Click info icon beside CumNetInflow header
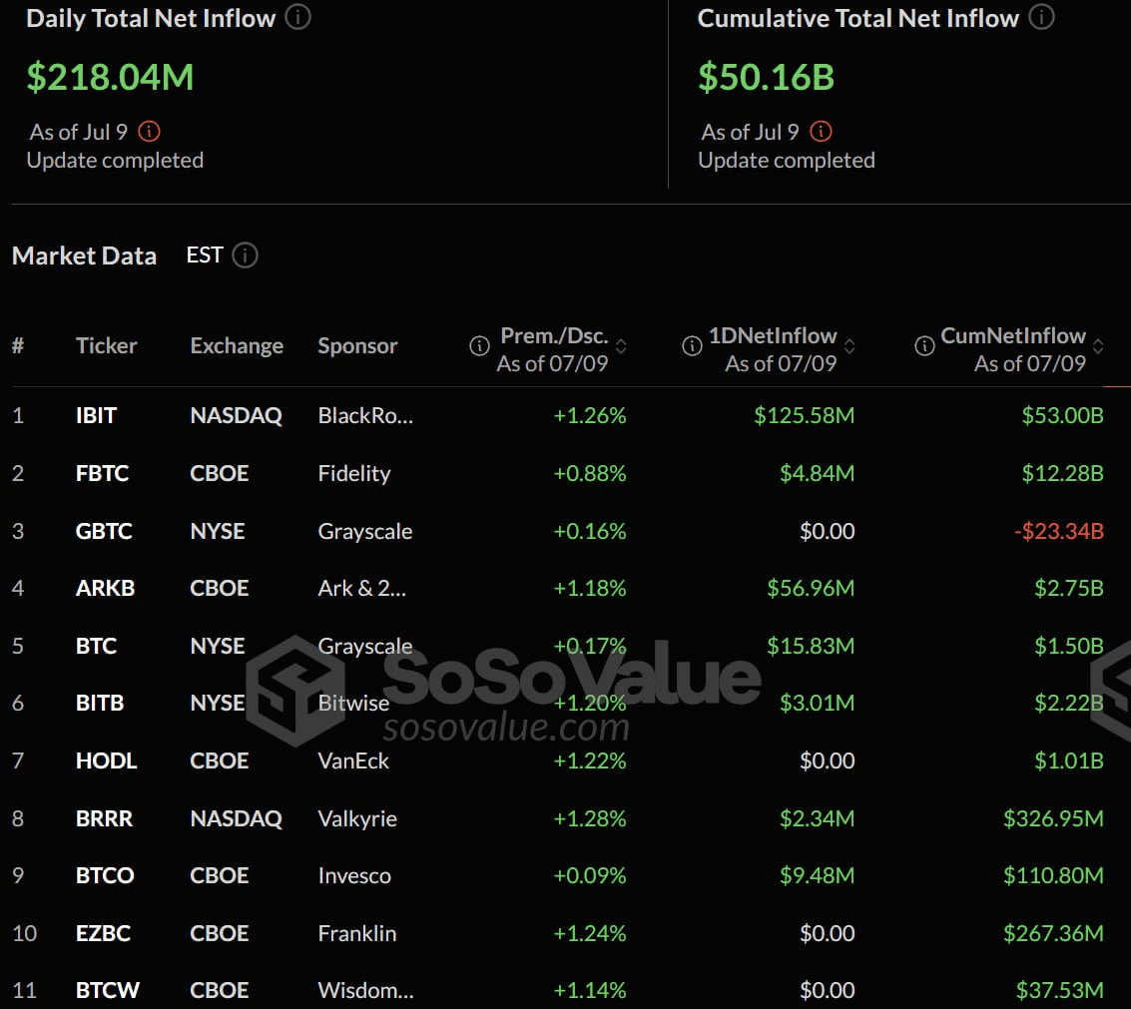 [924, 346]
